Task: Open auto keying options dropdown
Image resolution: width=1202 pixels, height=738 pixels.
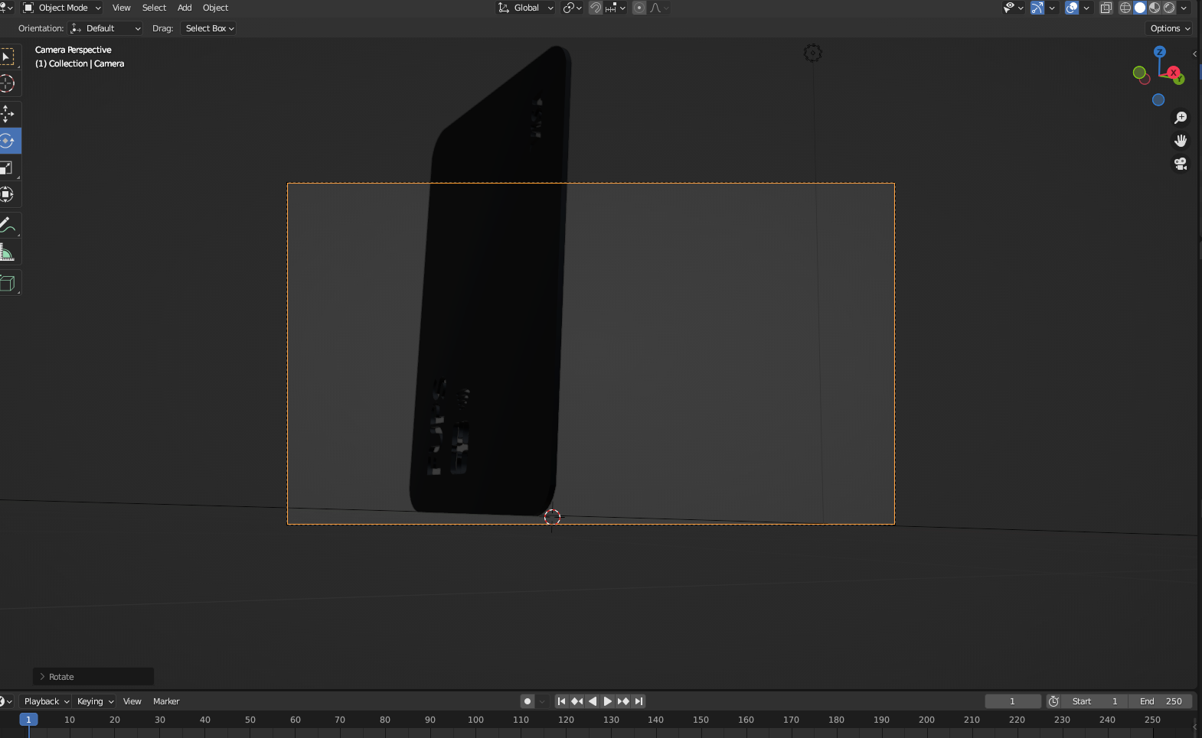Action: click(542, 701)
